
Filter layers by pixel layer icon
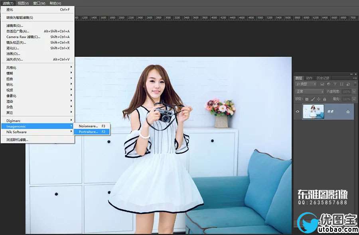coord(322,84)
